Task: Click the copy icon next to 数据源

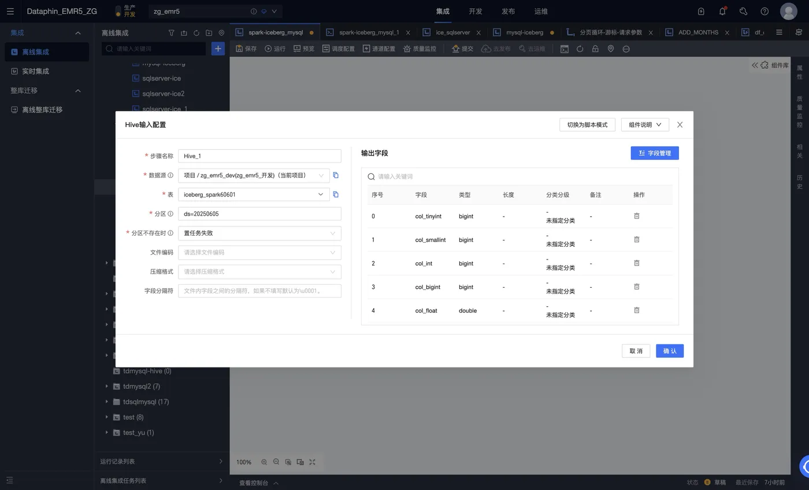Action: pos(336,175)
